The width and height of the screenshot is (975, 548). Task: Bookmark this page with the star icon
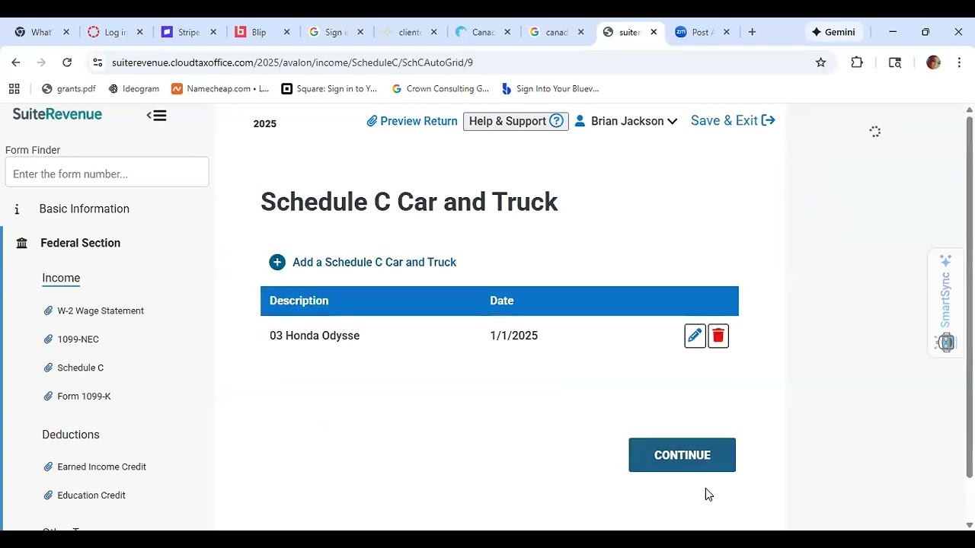(820, 62)
